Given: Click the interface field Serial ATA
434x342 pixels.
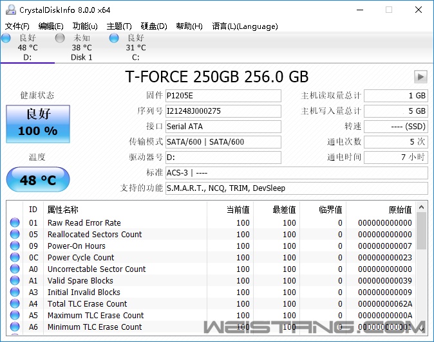Looking at the screenshot, I should [223, 127].
